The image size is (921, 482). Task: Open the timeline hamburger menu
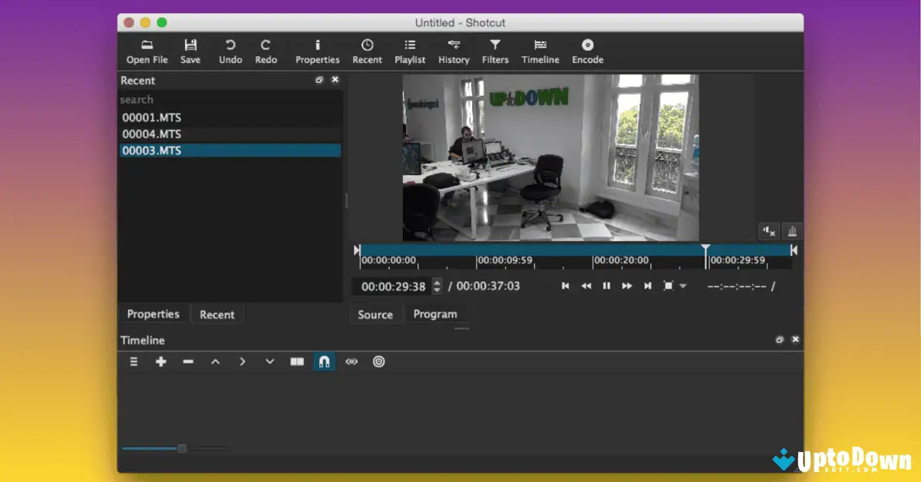(x=133, y=361)
